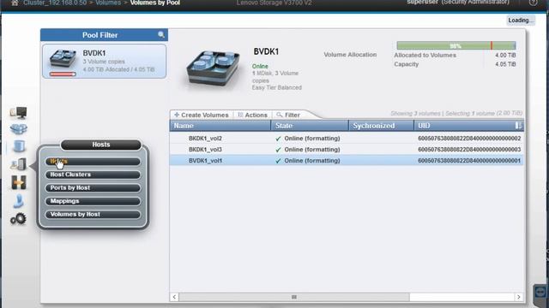
Task: Click the left arrow of the horizontal scrollbar
Action: (x=174, y=297)
